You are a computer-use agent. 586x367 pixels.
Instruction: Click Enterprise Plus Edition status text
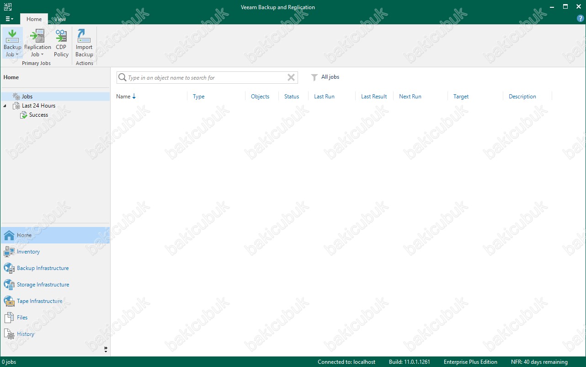coord(470,362)
